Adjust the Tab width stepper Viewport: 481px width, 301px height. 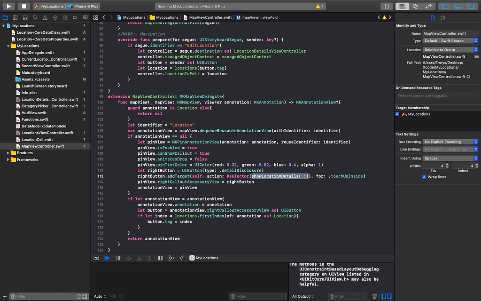447,166
